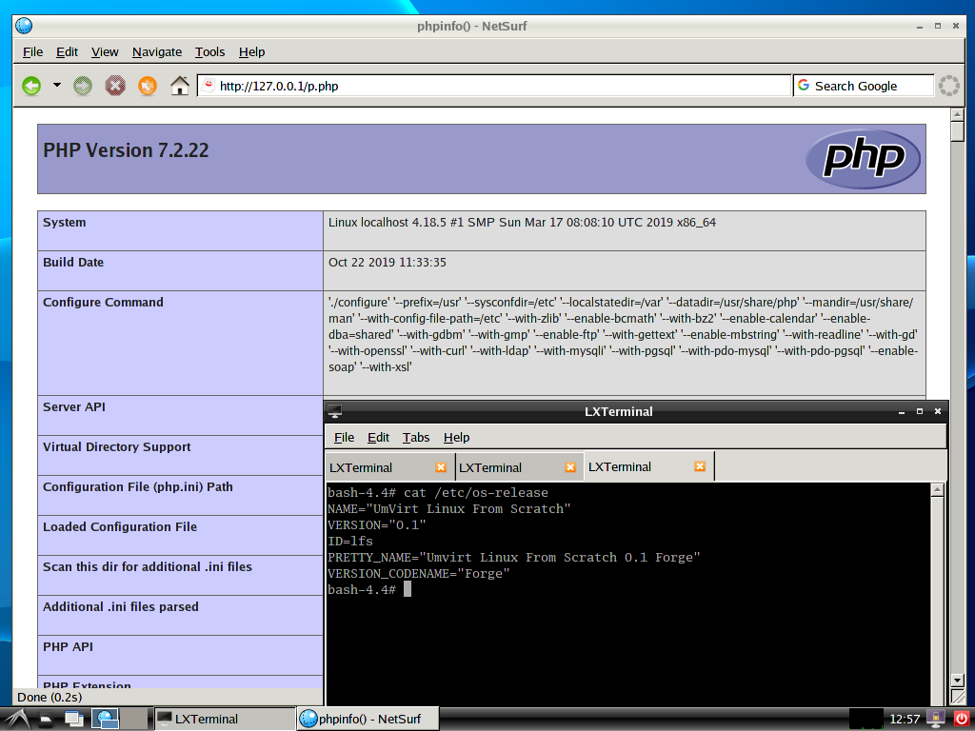Image resolution: width=975 pixels, height=731 pixels.
Task: Open the start menu icon on taskbar
Action: click(x=17, y=719)
